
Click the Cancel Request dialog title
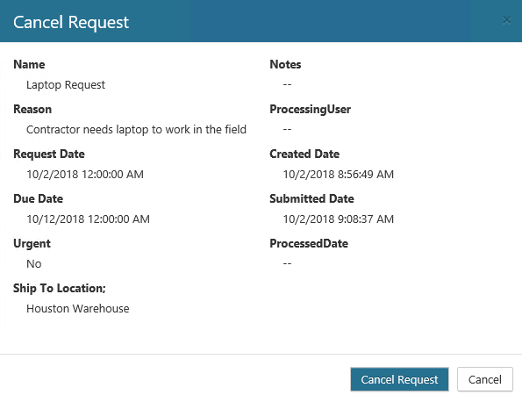(x=71, y=22)
